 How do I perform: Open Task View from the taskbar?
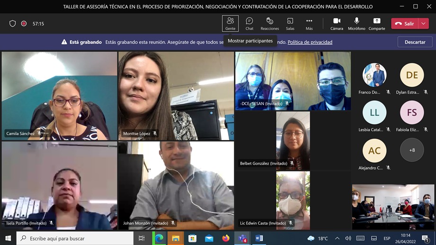(142, 238)
